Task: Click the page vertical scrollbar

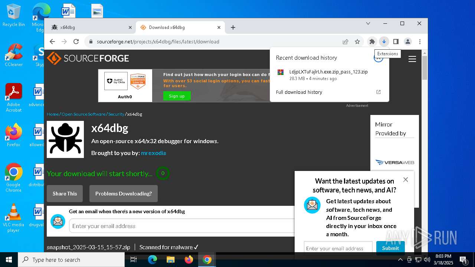Action: (425, 67)
